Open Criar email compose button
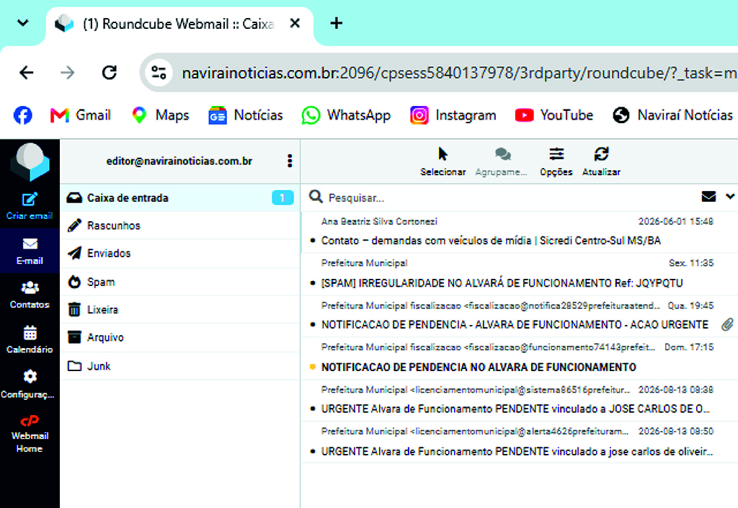Image resolution: width=738 pixels, height=508 pixels. [30, 206]
